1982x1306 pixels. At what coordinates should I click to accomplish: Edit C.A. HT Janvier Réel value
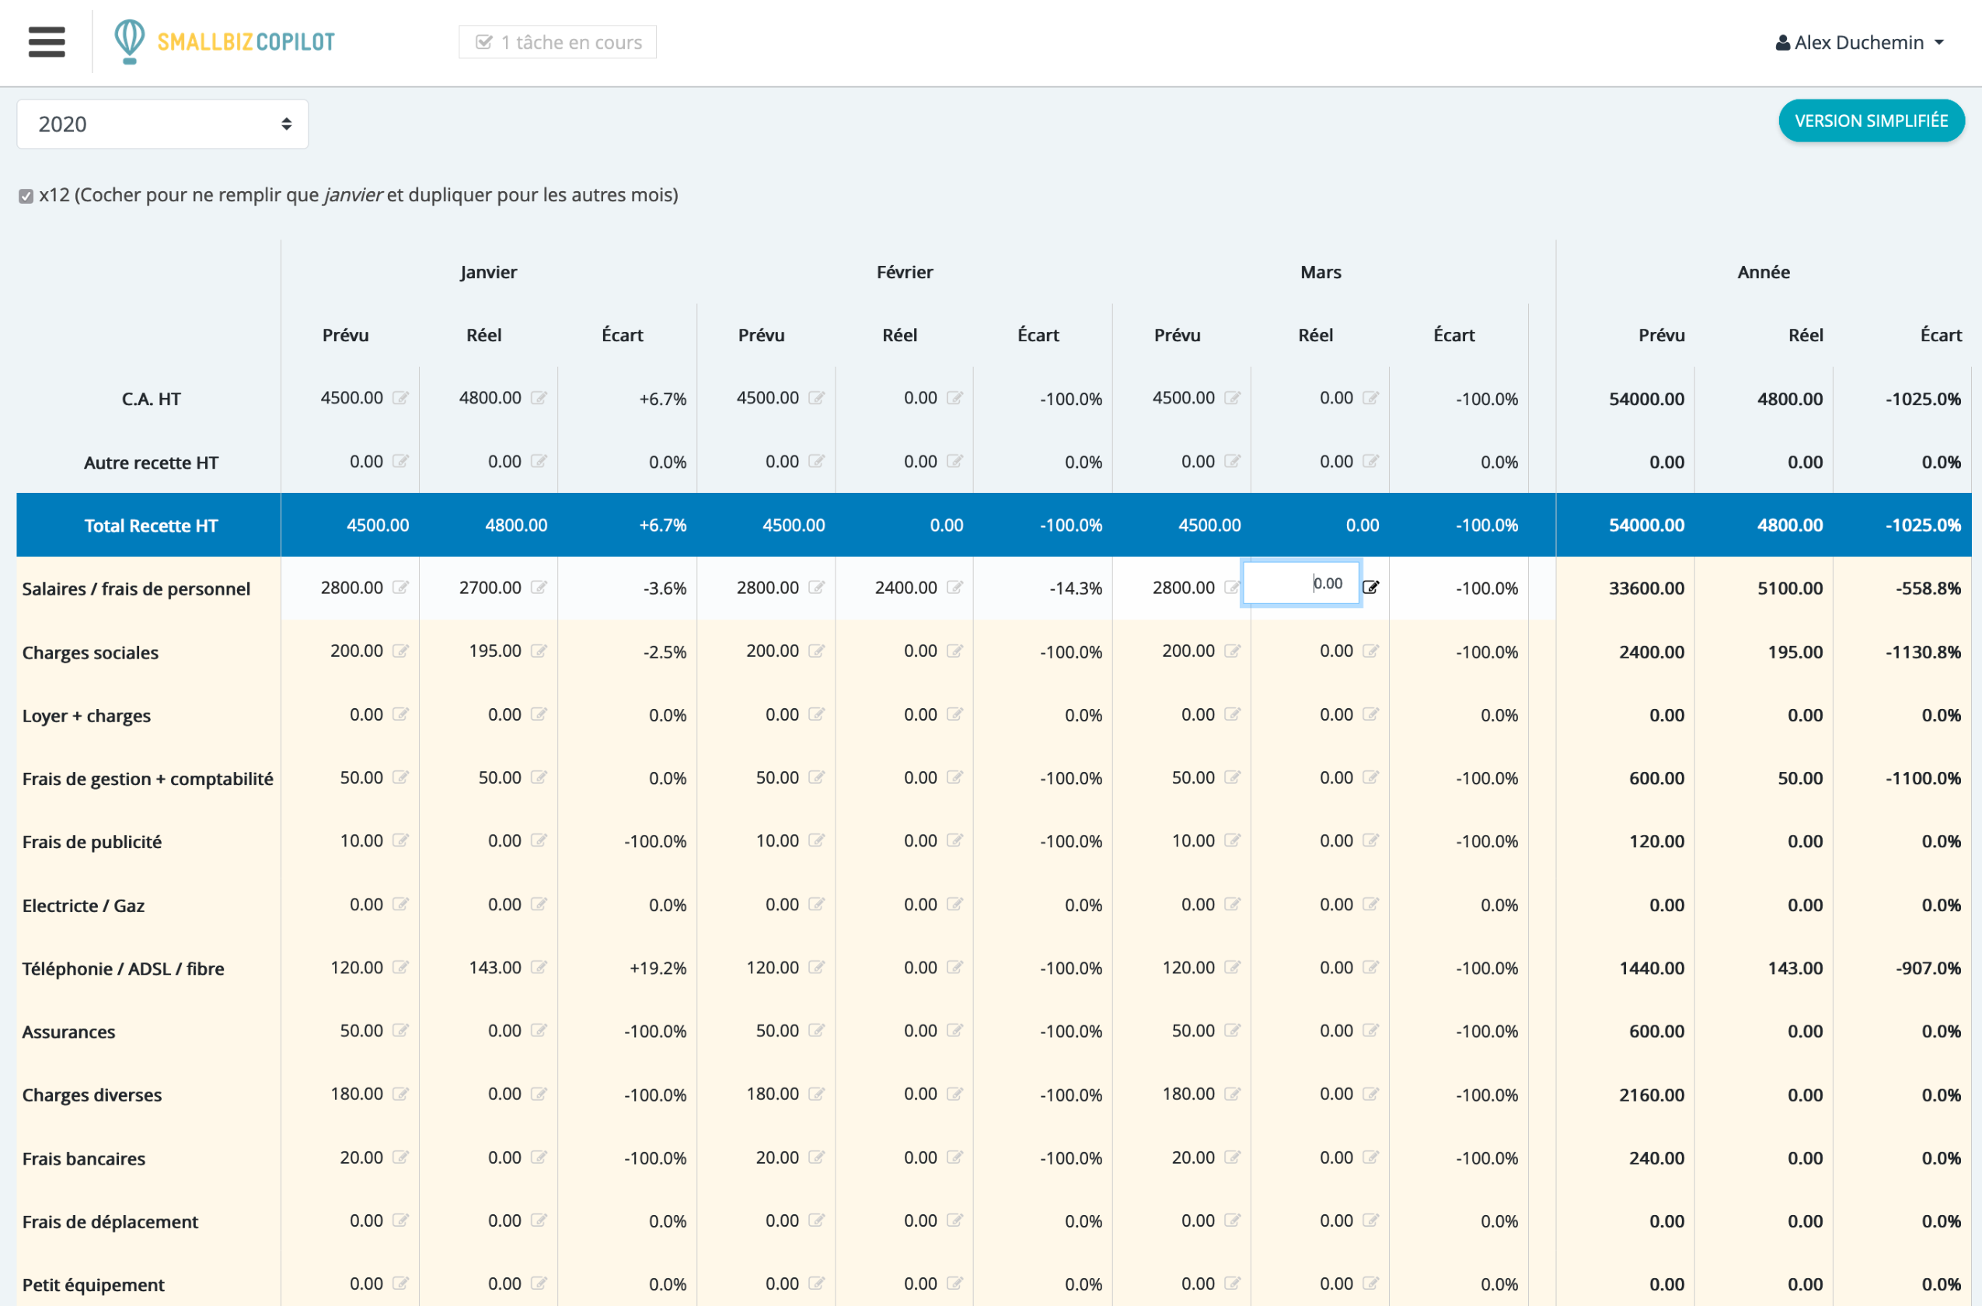(539, 398)
